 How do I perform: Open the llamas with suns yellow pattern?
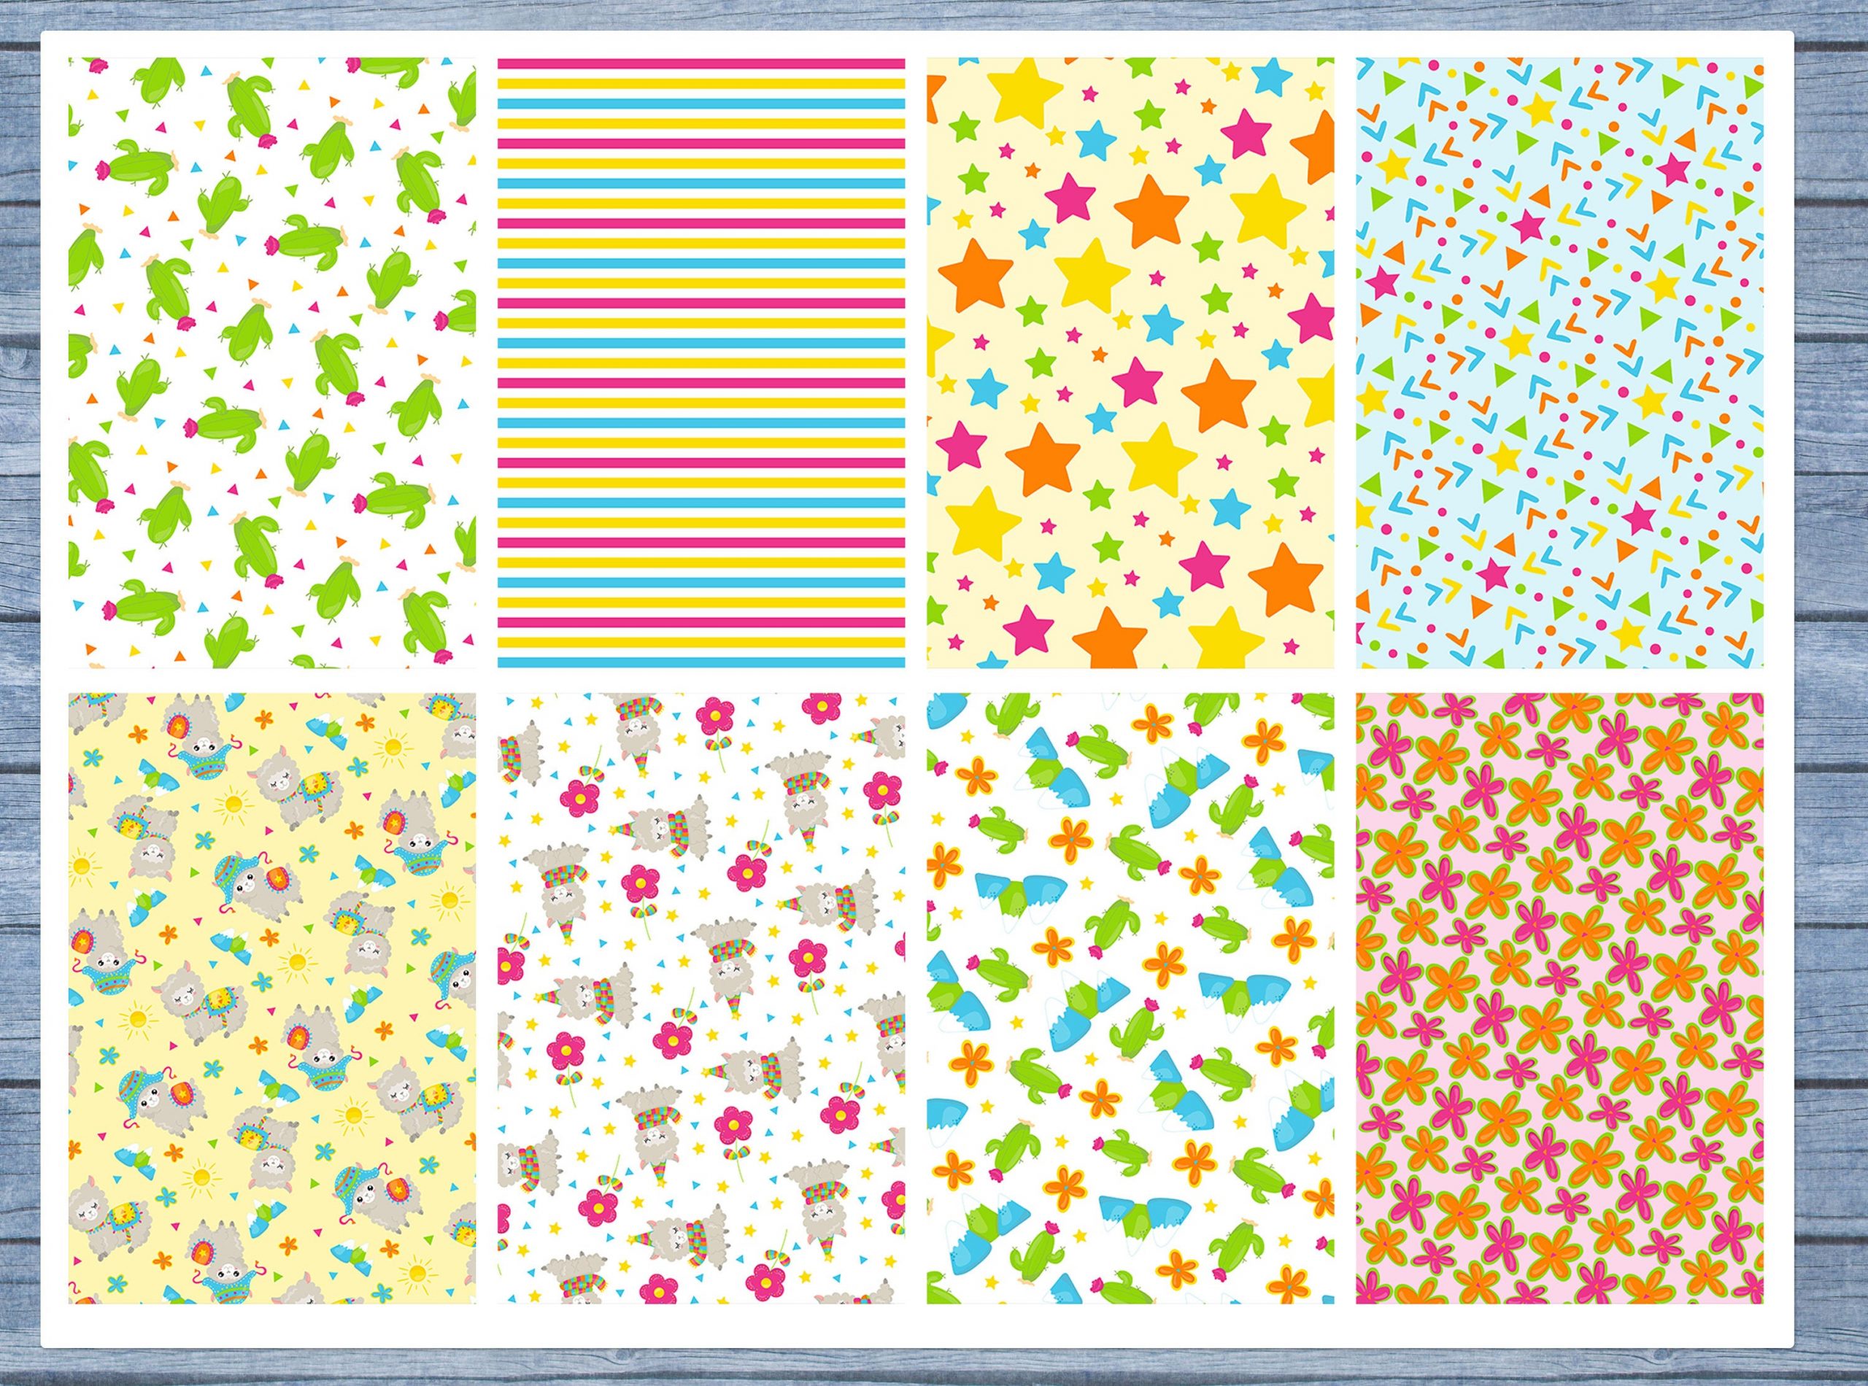[x=272, y=999]
